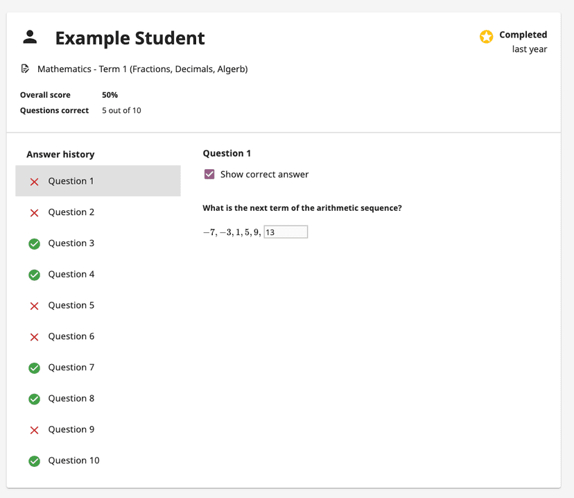
Task: Click the green checkmark beside Question 3
Action: coord(34,243)
